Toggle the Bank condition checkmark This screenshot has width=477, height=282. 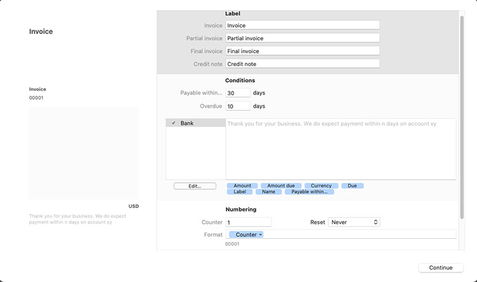point(174,123)
